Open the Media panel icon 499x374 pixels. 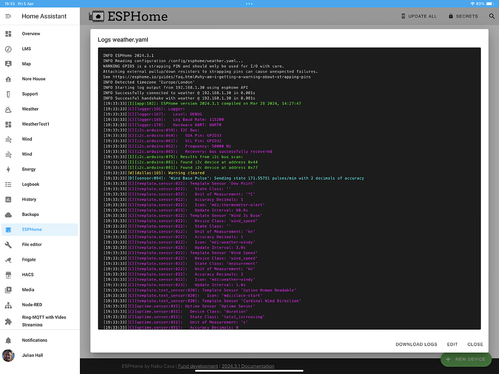coord(8,290)
